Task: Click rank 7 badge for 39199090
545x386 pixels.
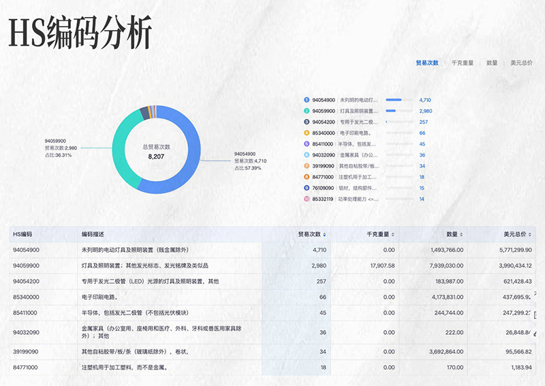Action: [x=307, y=166]
